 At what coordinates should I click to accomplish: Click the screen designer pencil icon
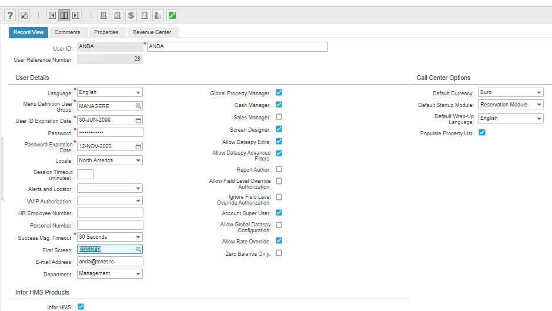(x=24, y=15)
